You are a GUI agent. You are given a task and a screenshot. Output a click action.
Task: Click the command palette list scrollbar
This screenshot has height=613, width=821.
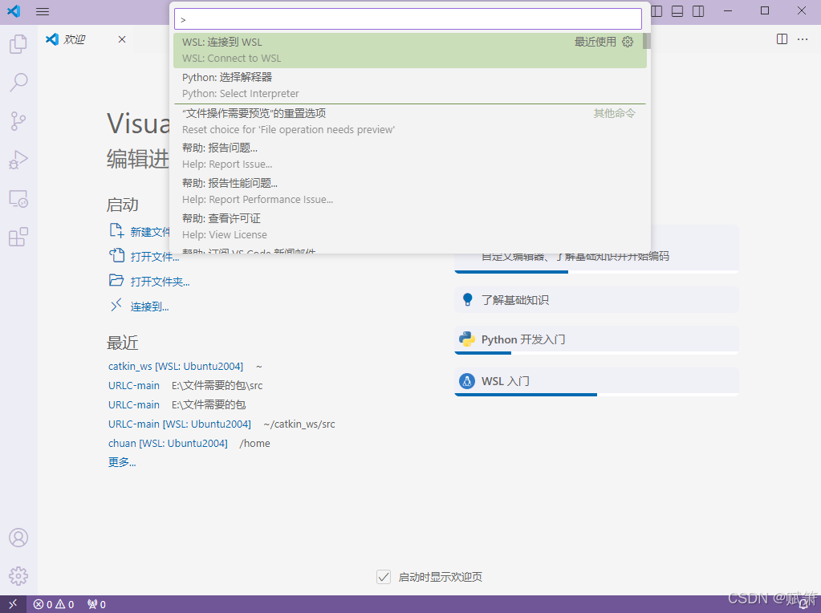[647, 42]
